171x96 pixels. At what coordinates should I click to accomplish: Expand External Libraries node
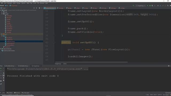pos(1,49)
